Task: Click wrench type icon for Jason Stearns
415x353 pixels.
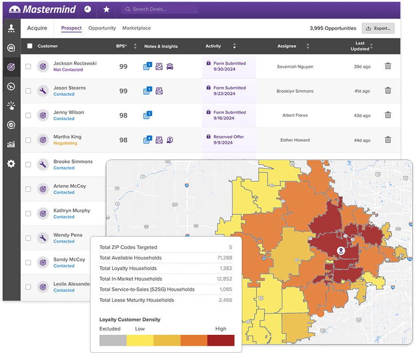Action: 43,91
